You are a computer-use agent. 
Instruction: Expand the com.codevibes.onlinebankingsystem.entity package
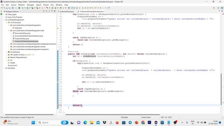9,47
